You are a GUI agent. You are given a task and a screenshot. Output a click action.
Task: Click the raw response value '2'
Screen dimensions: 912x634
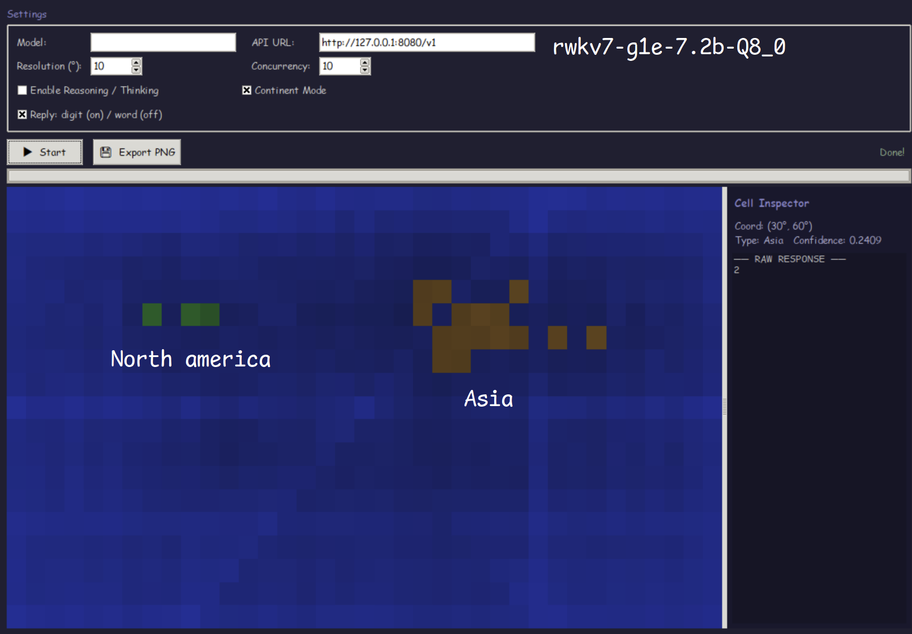(737, 270)
